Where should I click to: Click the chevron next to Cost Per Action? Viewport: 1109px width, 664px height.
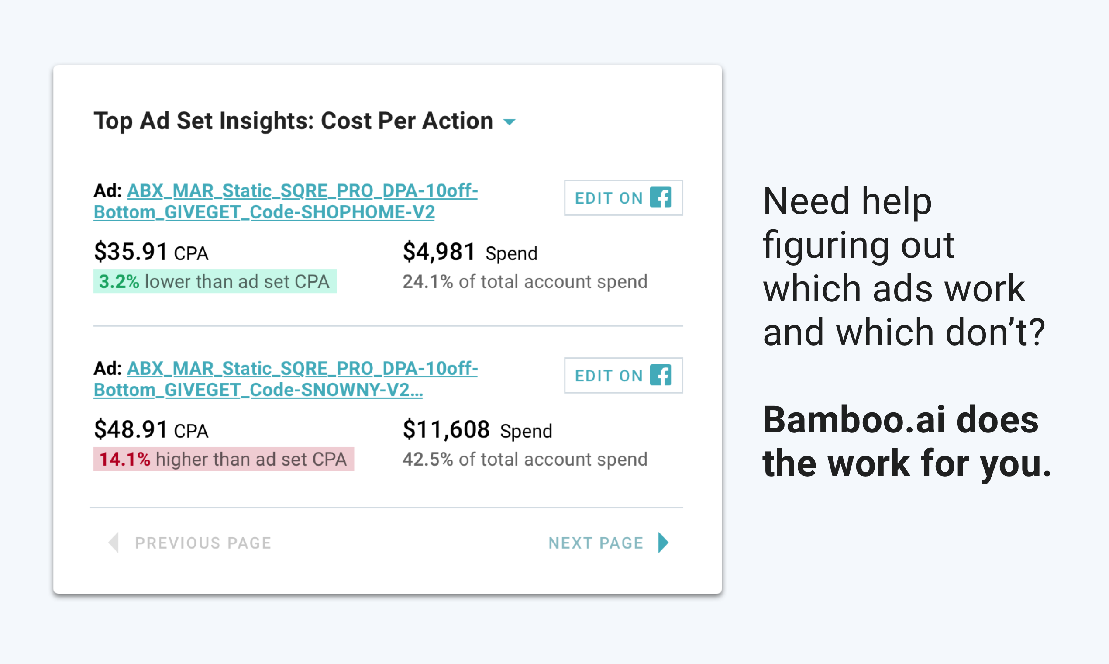pos(511,122)
